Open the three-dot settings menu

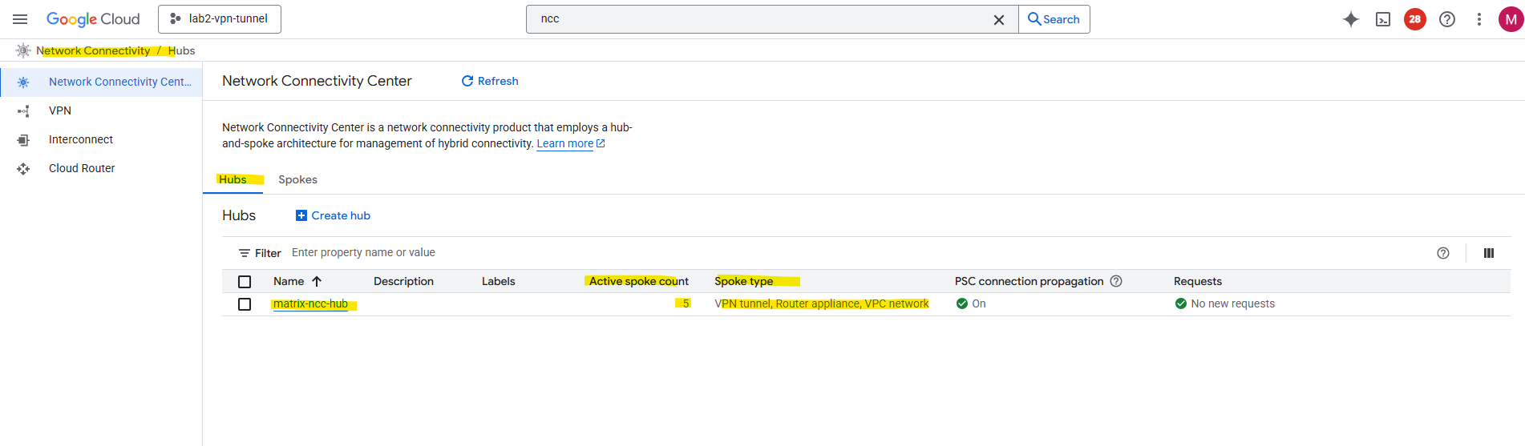click(x=1479, y=19)
